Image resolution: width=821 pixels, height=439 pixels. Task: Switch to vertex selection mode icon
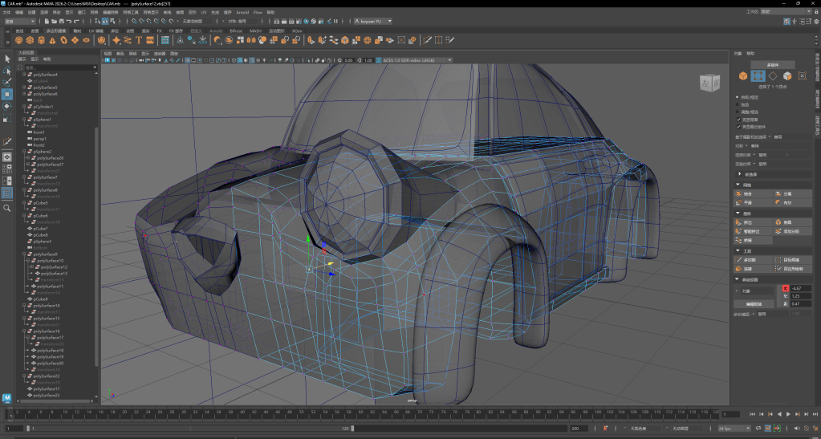click(758, 76)
